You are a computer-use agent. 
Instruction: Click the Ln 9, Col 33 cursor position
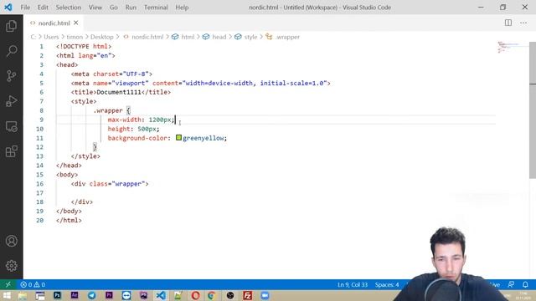[x=353, y=284]
